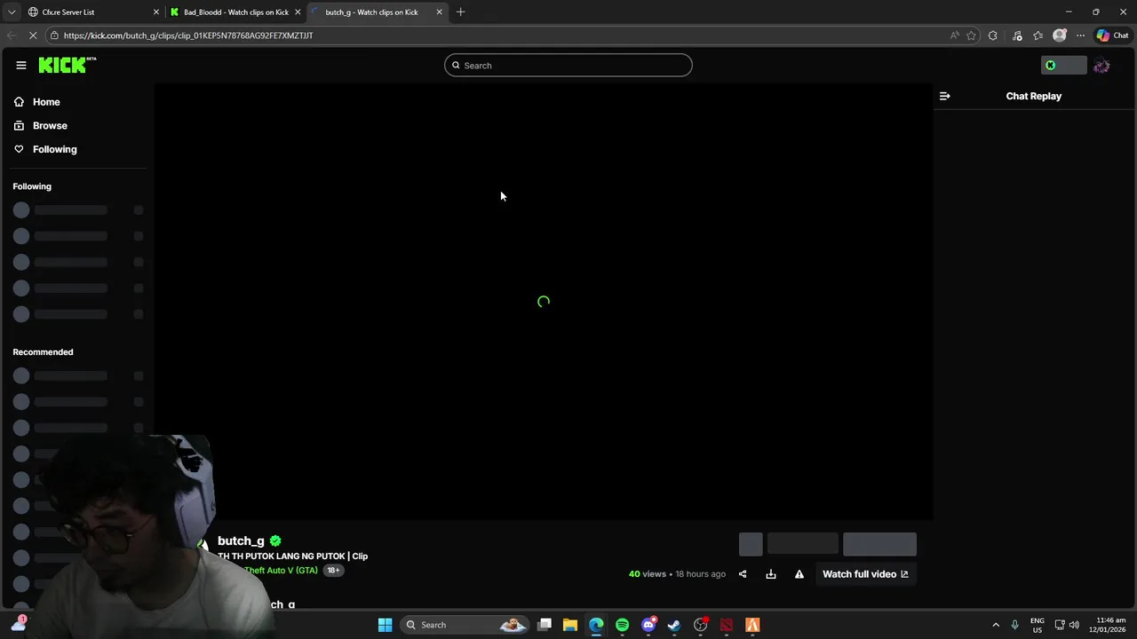Open Favorites list toolbar icon

1038,35
